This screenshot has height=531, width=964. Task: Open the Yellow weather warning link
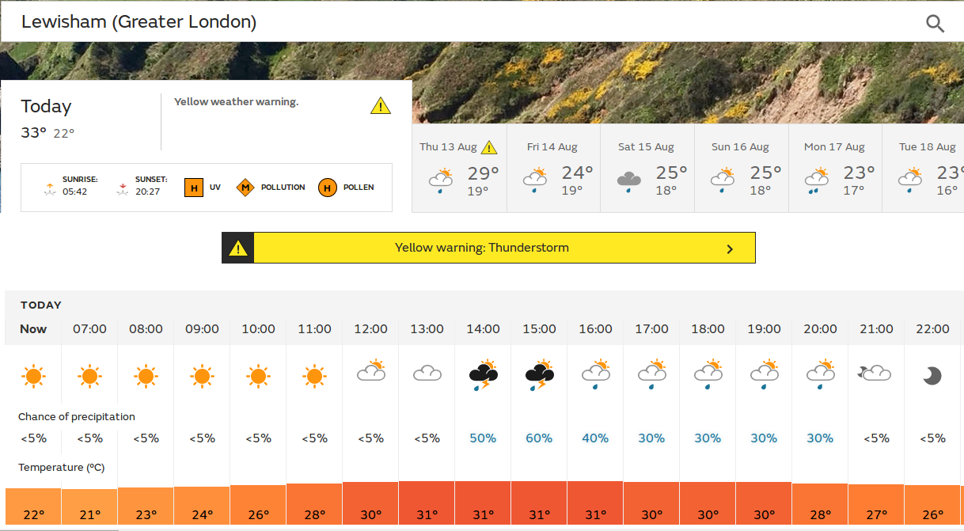[236, 102]
